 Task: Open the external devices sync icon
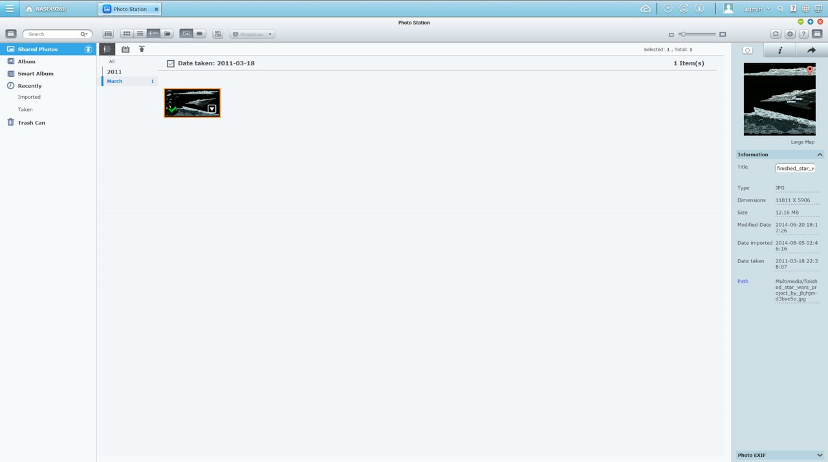click(x=684, y=8)
